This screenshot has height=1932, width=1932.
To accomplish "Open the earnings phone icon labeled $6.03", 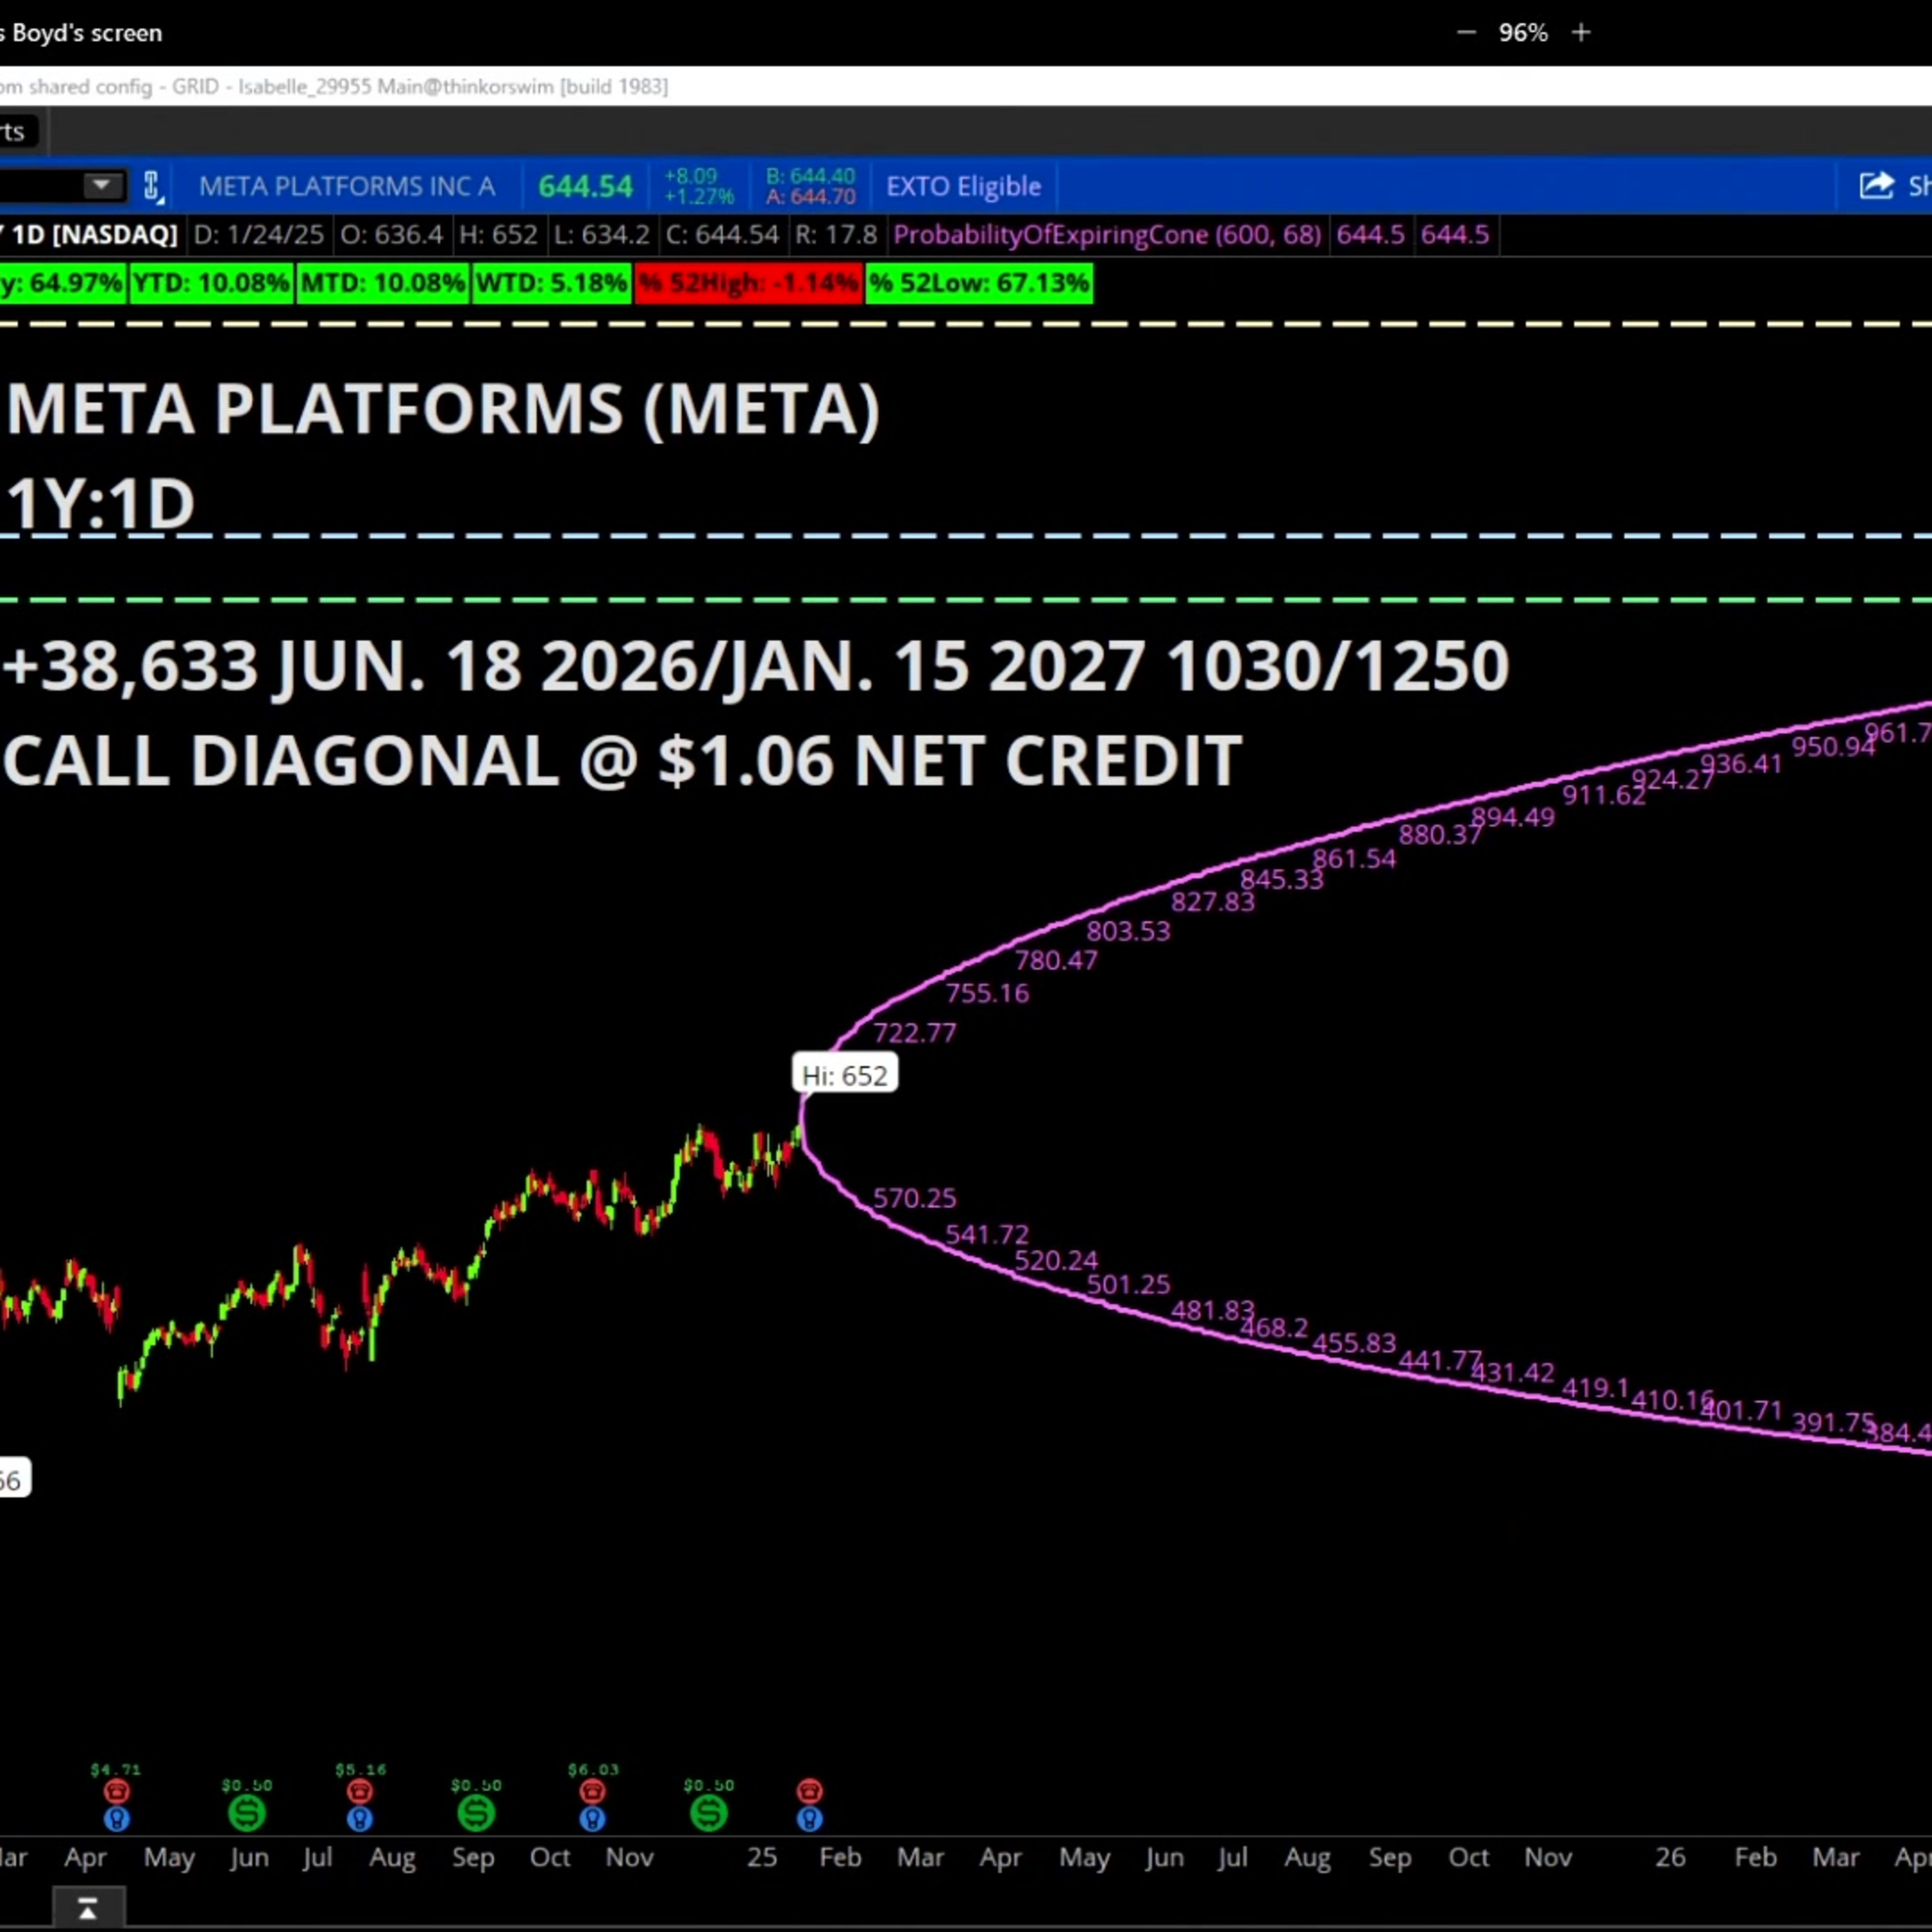I will point(592,1791).
